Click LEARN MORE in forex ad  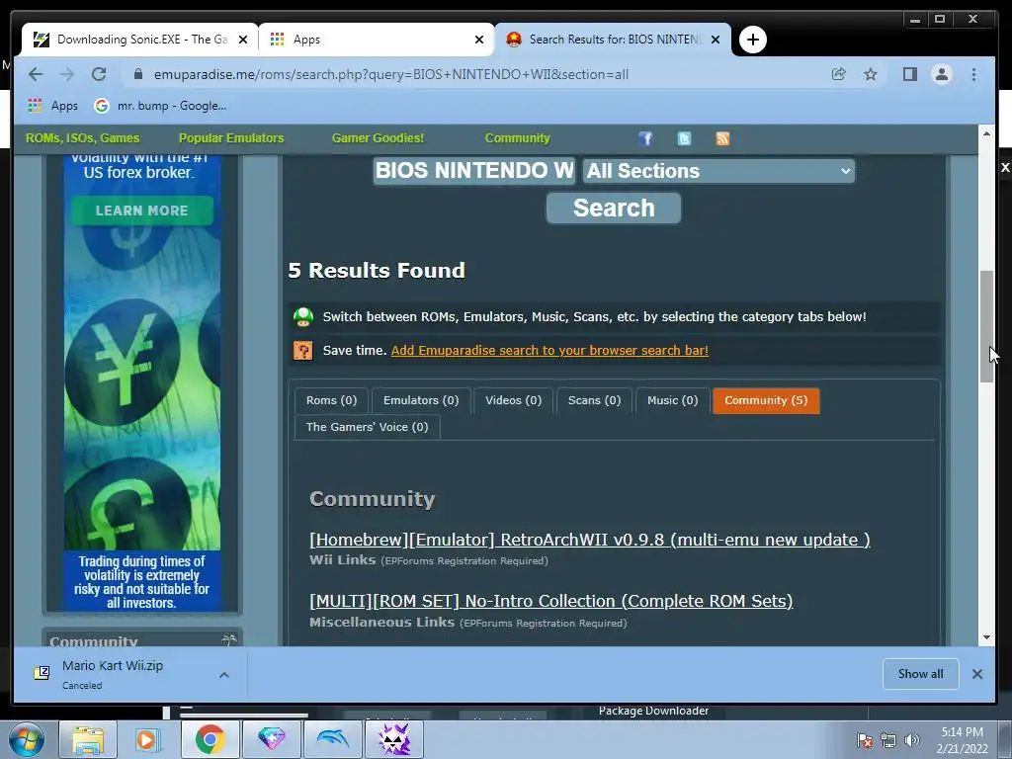[x=142, y=211]
